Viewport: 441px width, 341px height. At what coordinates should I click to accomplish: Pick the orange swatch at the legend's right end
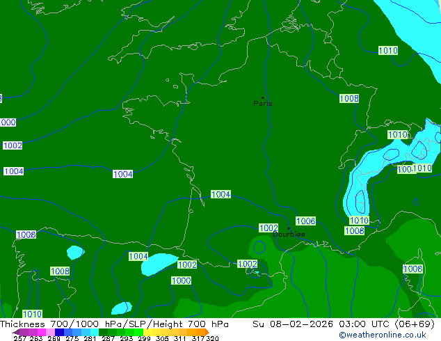coord(201,332)
